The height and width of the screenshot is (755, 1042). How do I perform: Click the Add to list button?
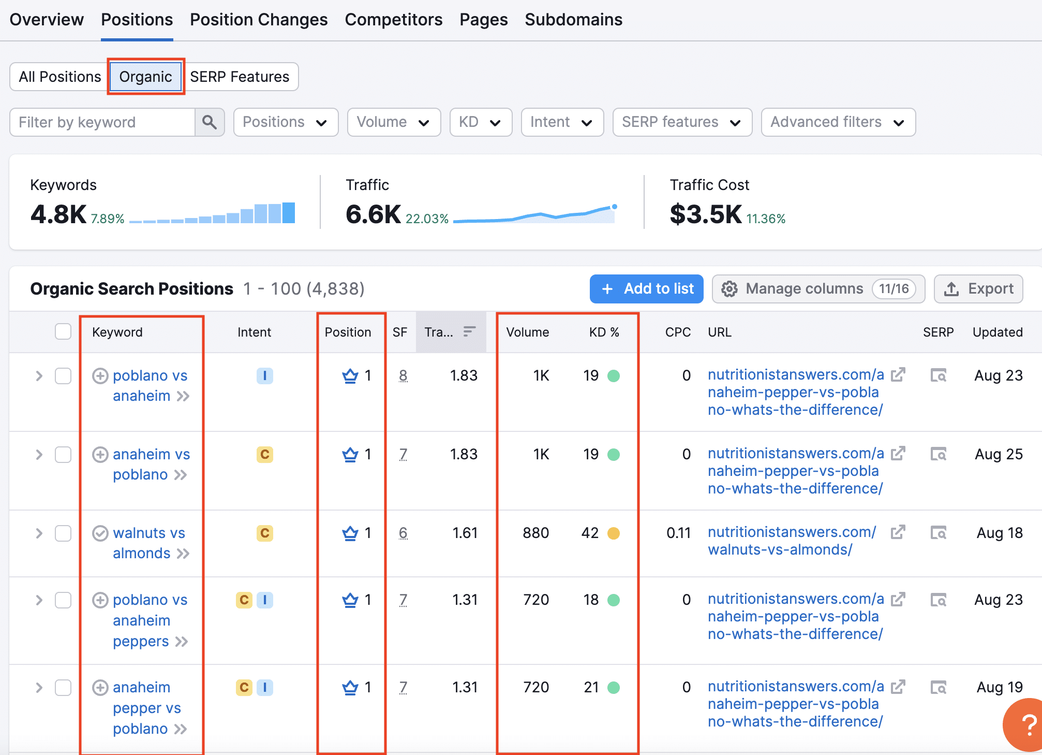point(647,289)
